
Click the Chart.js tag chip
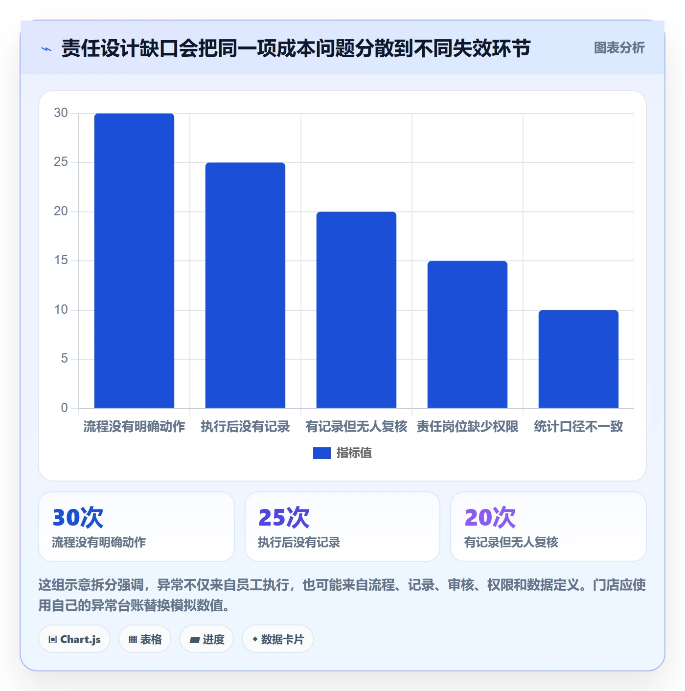tap(74, 639)
